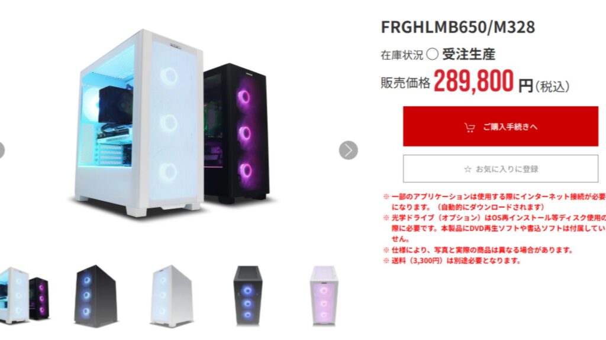Image resolution: width=606 pixels, height=340 pixels.
Task: Select the white and black dual-case thumbnail
Action: (x=25, y=295)
